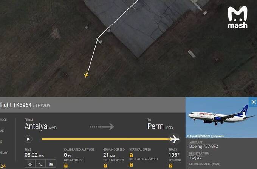Click the TC-JGV registration

tap(195, 157)
